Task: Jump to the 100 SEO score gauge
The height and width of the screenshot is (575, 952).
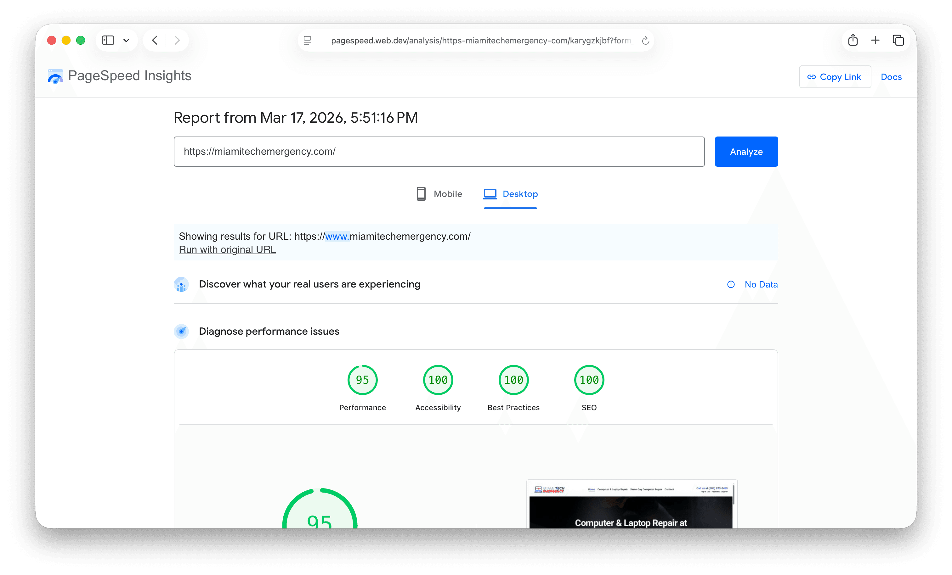Action: click(589, 380)
